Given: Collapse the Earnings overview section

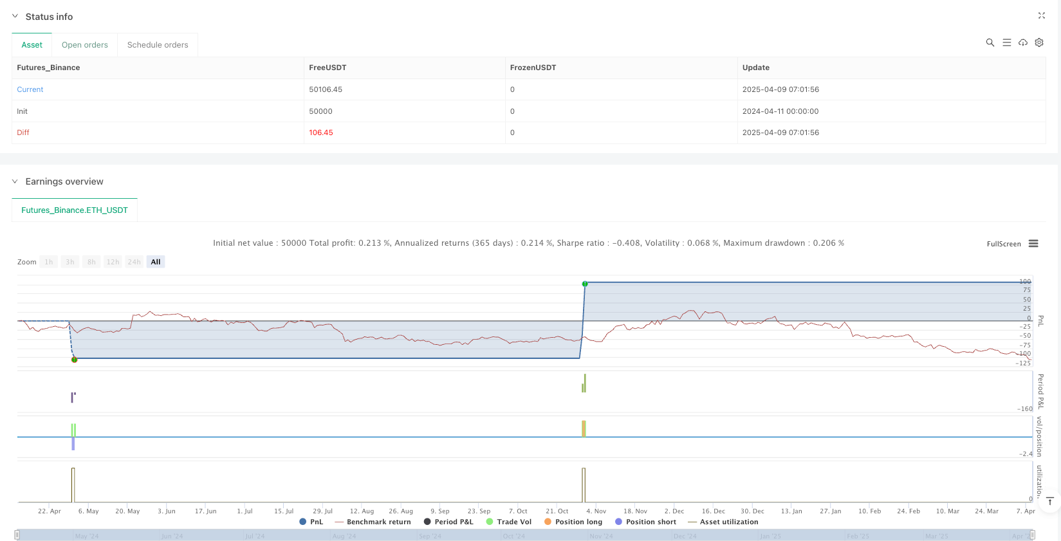Looking at the screenshot, I should coord(15,181).
